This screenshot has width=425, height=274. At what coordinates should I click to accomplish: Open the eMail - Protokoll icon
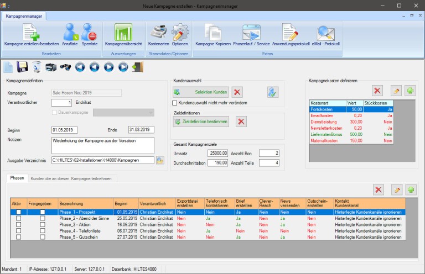325,34
